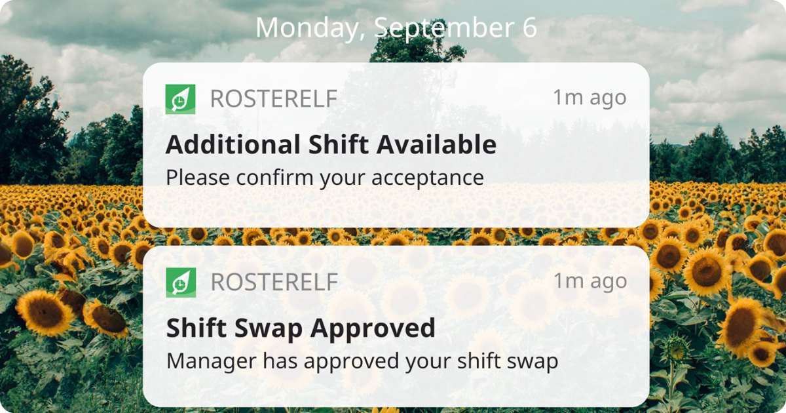786x413 pixels.
Task: Tap "Please confirm your acceptance" message text
Action: 325,178
